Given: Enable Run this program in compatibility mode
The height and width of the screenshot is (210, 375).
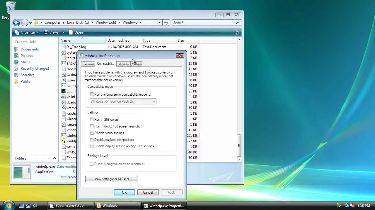Looking at the screenshot, I should (92, 94).
